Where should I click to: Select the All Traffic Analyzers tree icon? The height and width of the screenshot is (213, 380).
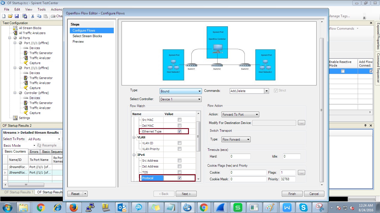coord(15,33)
